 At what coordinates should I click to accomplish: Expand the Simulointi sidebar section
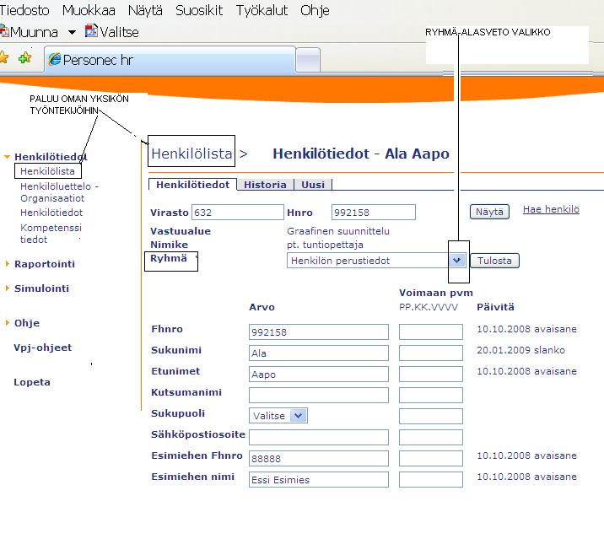click(7, 288)
